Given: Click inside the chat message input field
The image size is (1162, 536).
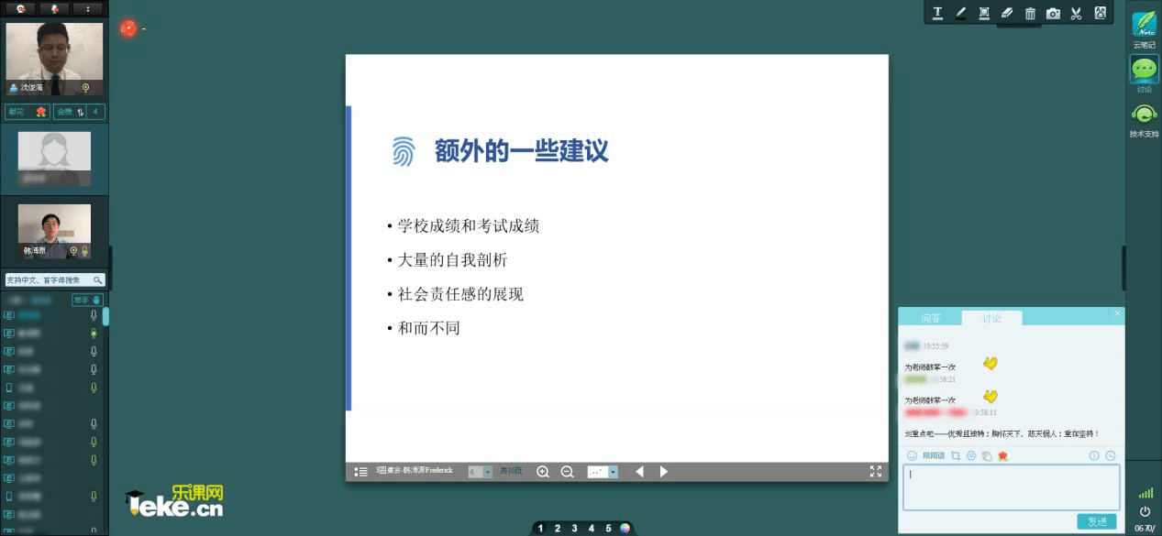Looking at the screenshot, I should pos(1009,487).
